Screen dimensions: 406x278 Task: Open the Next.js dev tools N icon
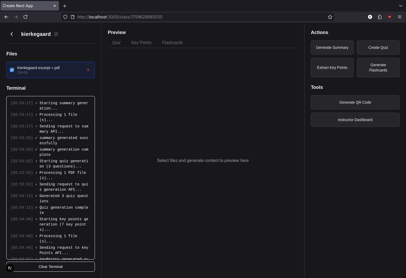click(10, 268)
